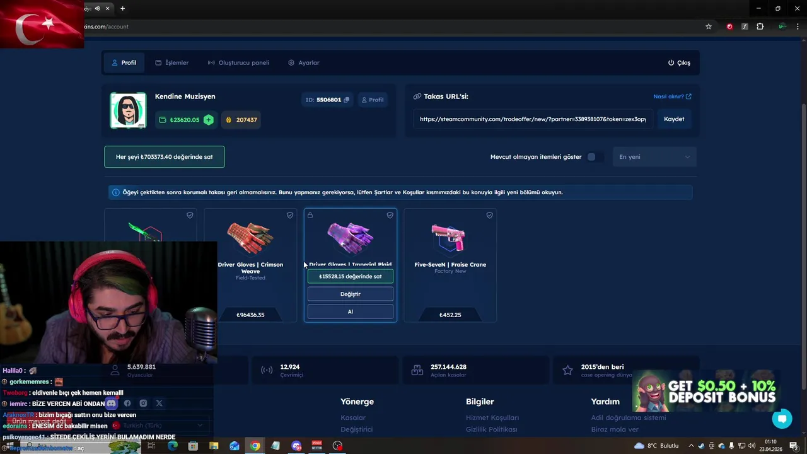This screenshot has width=807, height=454.
Task: Click shield icon on the first knife card
Action: (190, 215)
